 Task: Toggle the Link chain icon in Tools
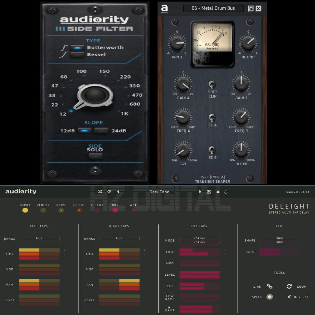click(269, 286)
